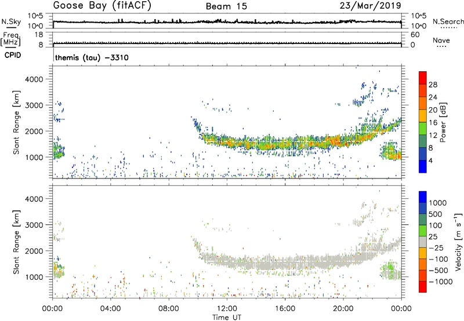Viewport: 464px width, 321px height.
Task: Click the noise trace in the N.Sky panel
Action: (227, 22)
